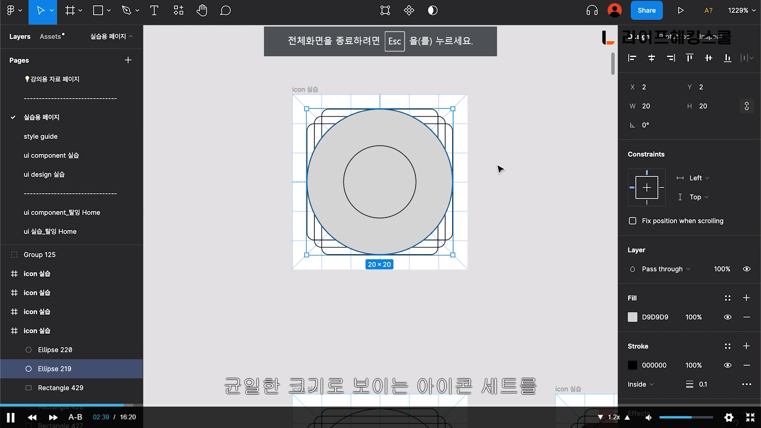Image resolution: width=761 pixels, height=428 pixels.
Task: Open the Pass through blend dropdown
Action: (665, 269)
